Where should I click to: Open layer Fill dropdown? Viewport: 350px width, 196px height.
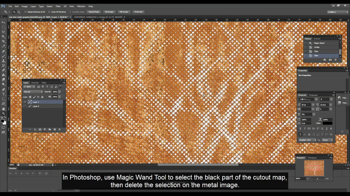(59, 97)
